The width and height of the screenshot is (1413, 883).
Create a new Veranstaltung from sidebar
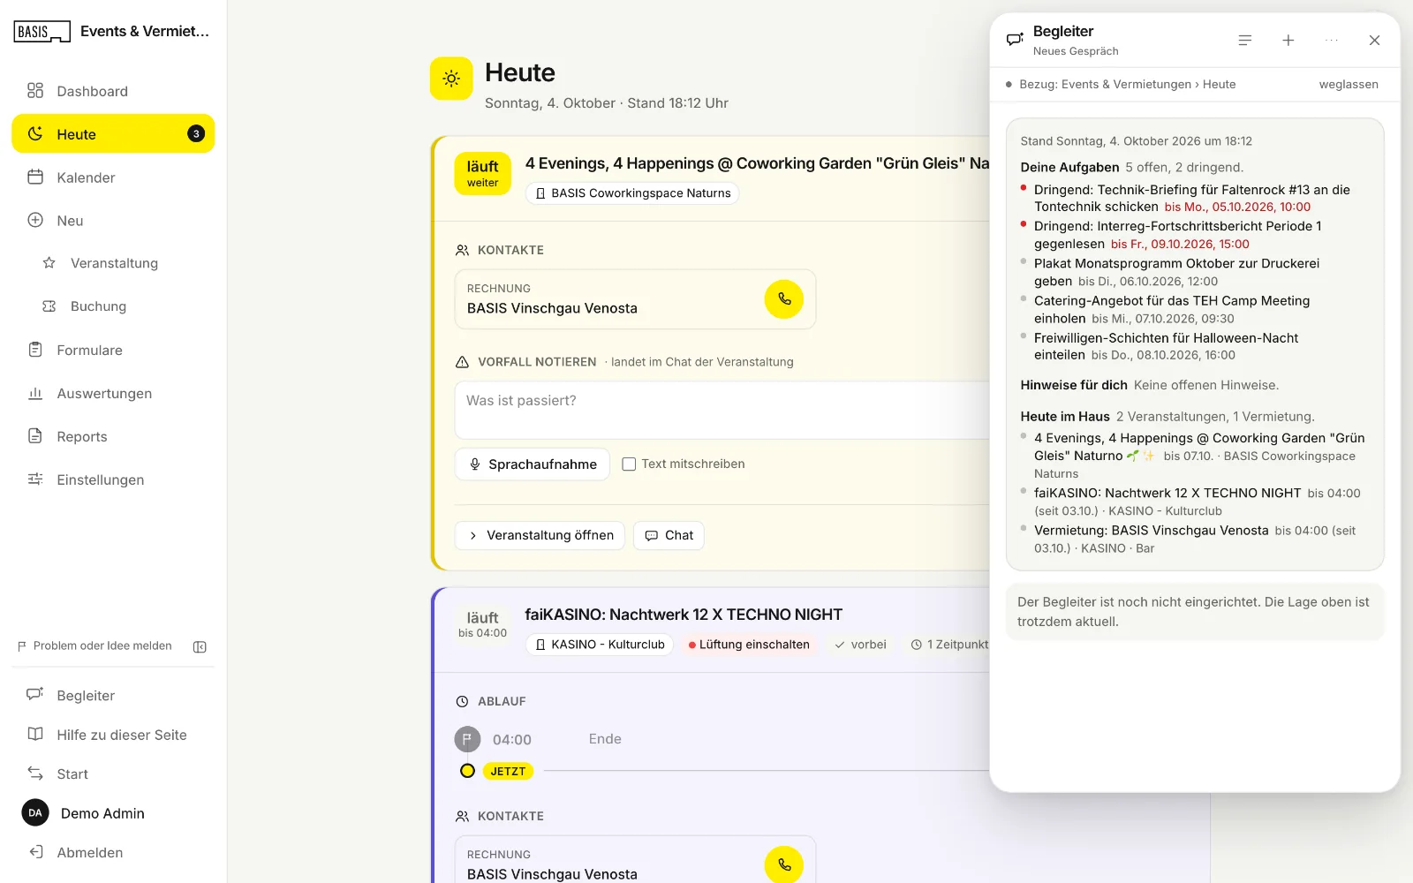click(x=113, y=263)
